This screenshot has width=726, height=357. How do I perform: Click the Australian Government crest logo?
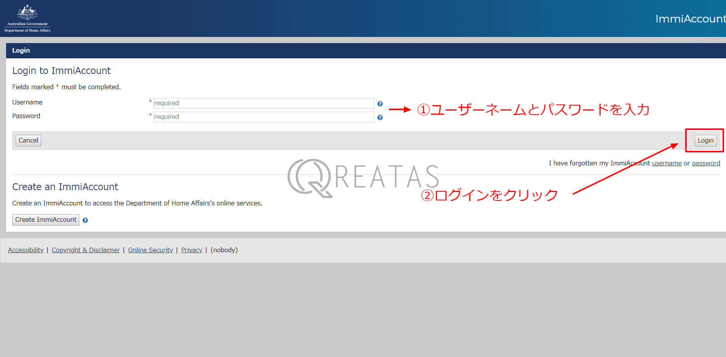coord(27,18)
